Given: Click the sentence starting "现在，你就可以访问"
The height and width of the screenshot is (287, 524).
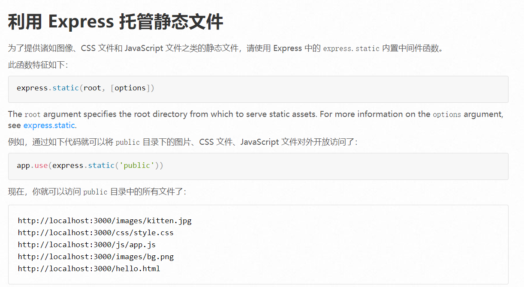Looking at the screenshot, I should point(97,192).
